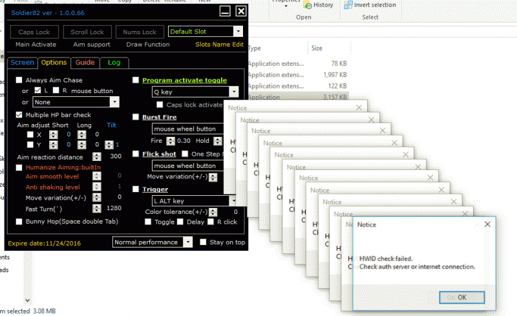The width and height of the screenshot is (517, 316).
Task: Click Expire date text
Action: (44, 243)
